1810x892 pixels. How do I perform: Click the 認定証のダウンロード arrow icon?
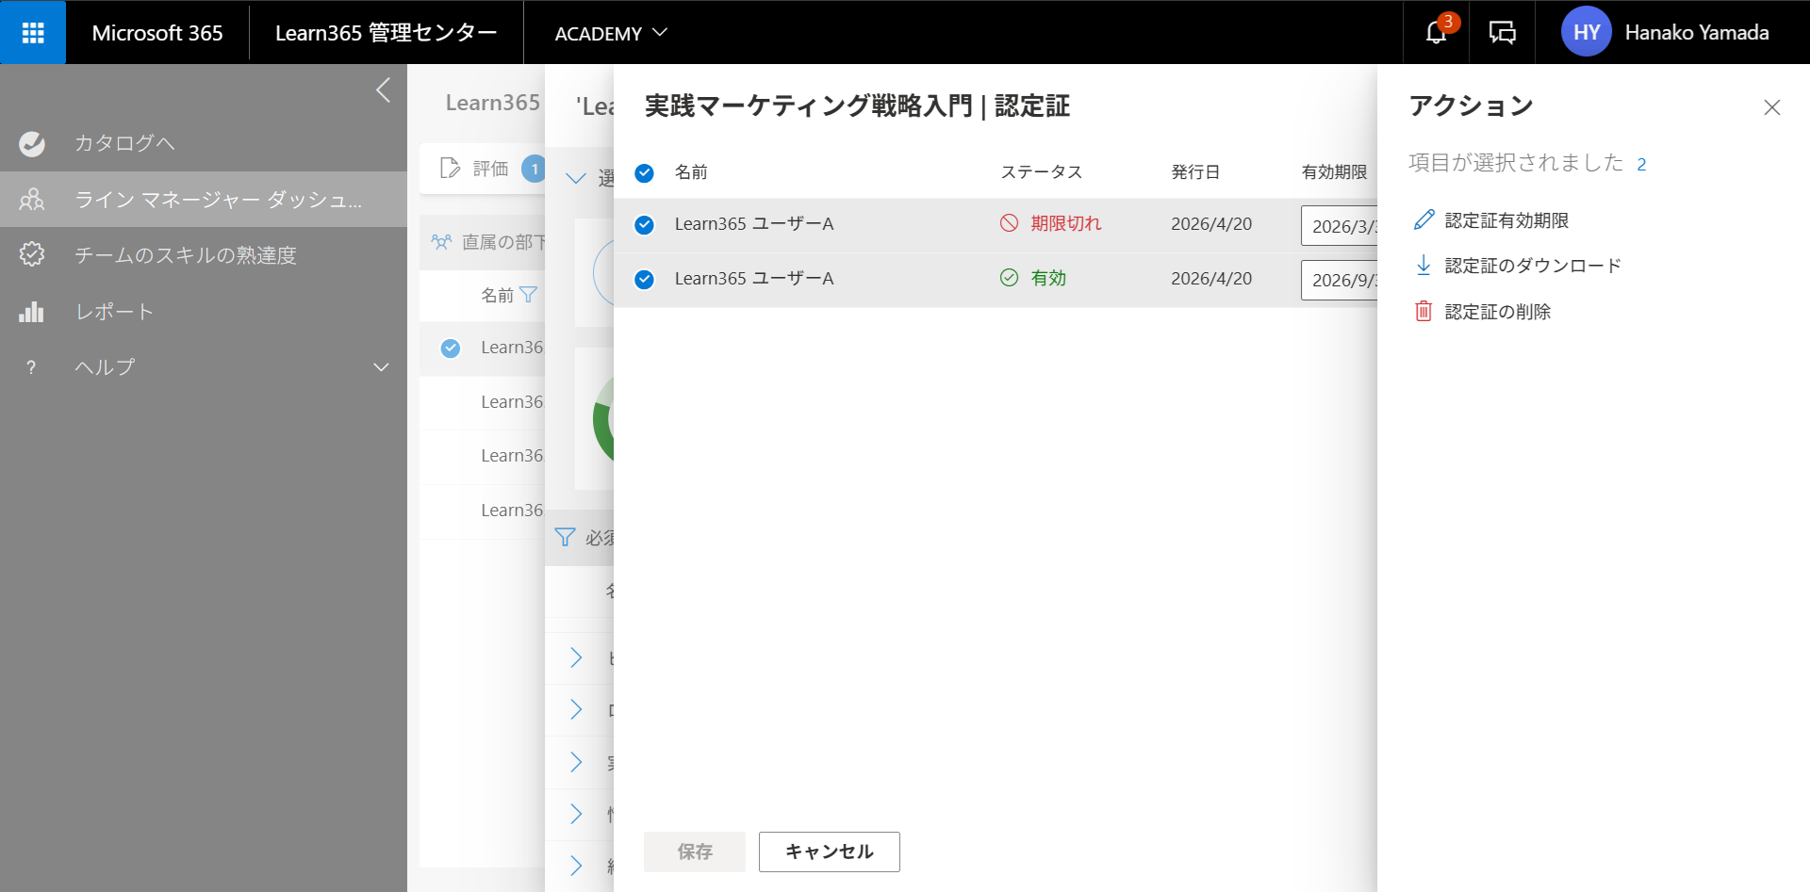pos(1423,265)
